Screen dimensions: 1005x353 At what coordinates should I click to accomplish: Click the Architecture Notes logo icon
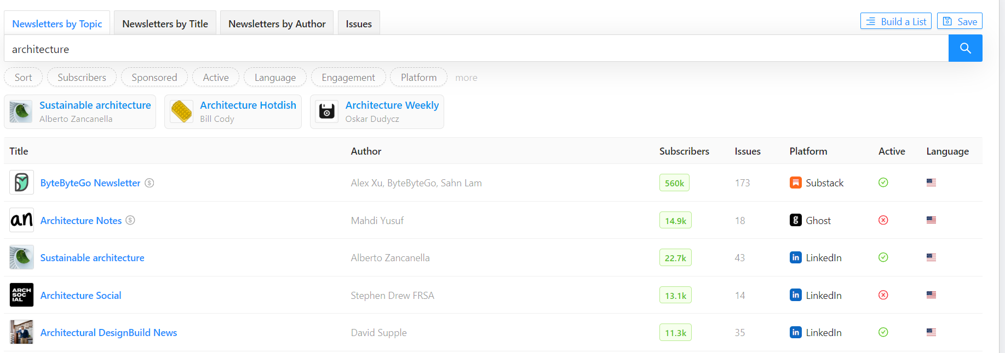coord(21,220)
